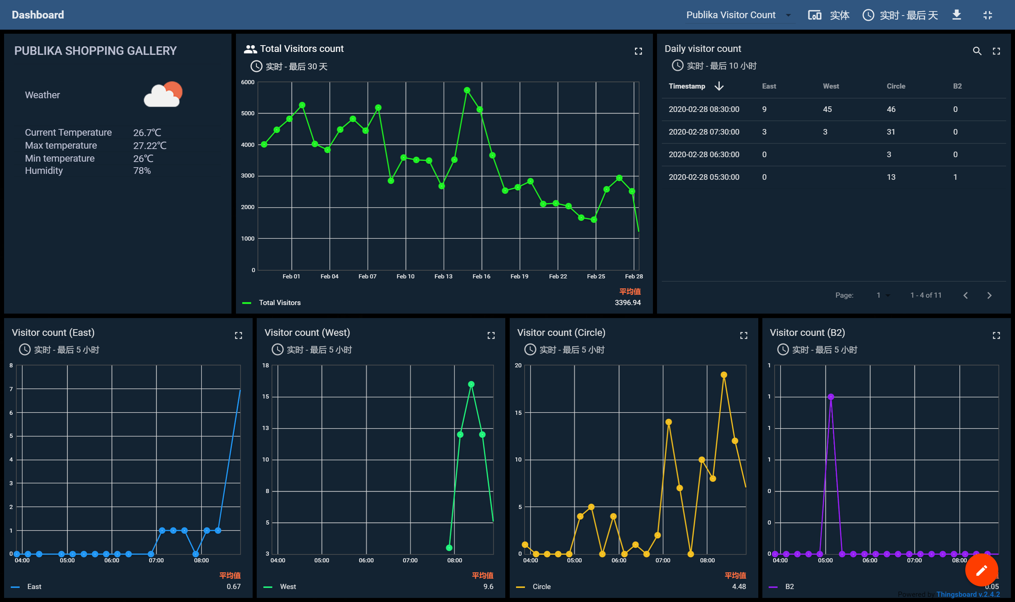Sort table by Timestamp column

[687, 86]
